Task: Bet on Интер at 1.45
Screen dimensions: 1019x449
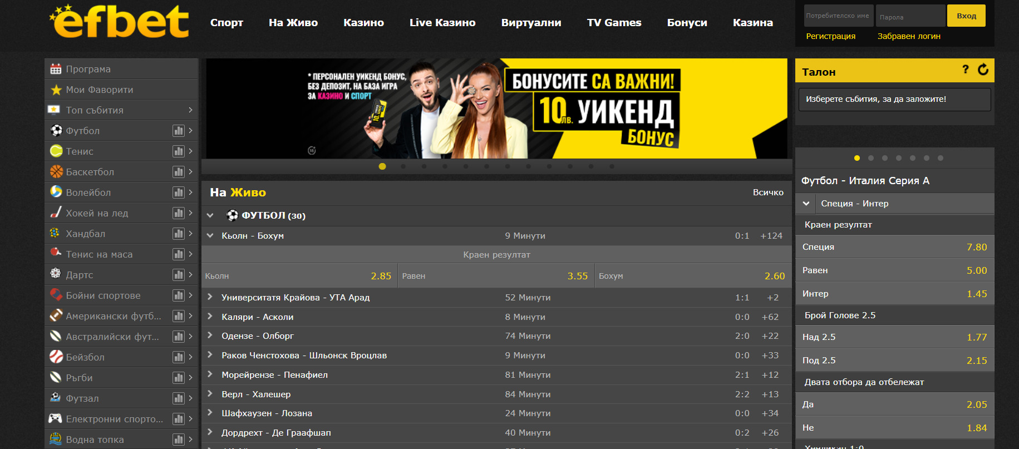Action: pyautogui.click(x=895, y=294)
